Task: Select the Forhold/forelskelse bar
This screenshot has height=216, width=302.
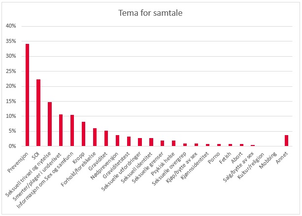Action: tap(95, 137)
